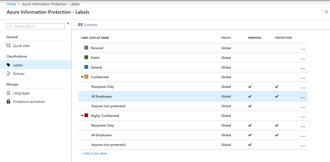The image size is (330, 162).
Task: Open ellipsis menu for Highly Confidential Recipients Only
Action: [x=303, y=127]
